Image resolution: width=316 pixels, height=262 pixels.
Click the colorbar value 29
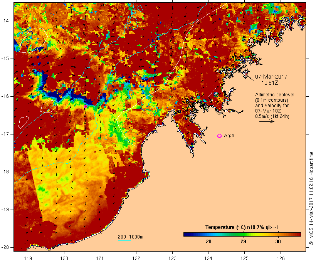coord(243,242)
